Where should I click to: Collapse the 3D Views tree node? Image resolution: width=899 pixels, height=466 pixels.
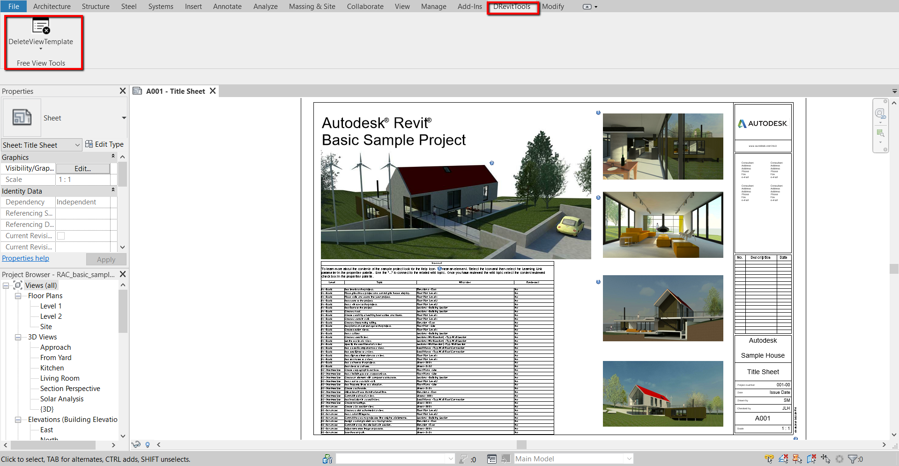18,337
